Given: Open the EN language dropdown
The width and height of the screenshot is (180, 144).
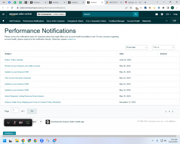Looking at the screenshot, I should coord(168,14).
